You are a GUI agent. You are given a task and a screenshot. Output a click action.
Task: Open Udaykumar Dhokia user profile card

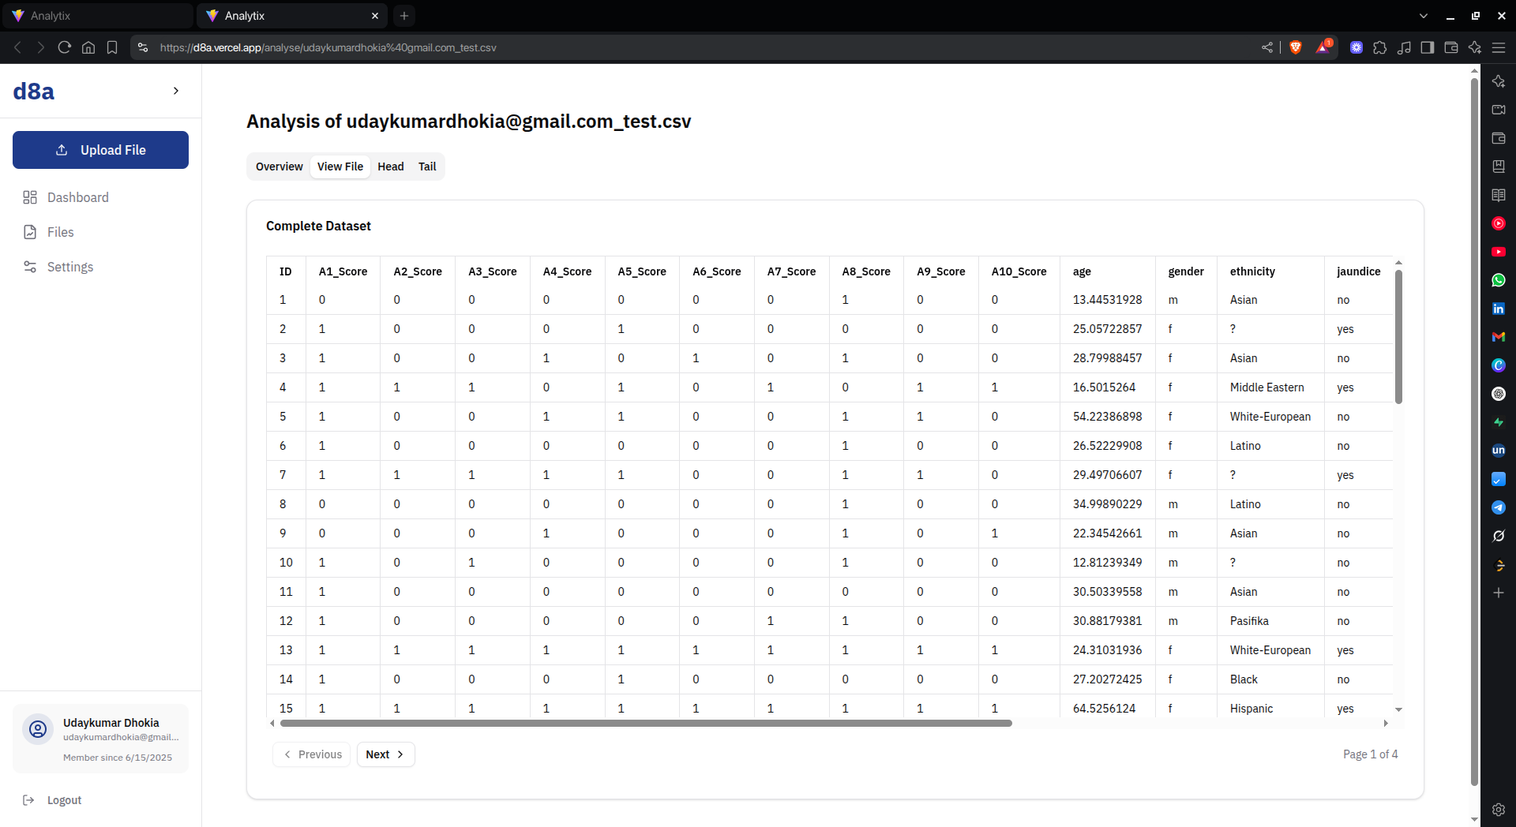tap(100, 739)
